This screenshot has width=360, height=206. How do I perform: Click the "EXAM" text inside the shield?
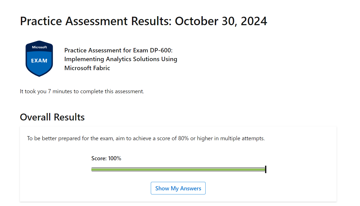pos(39,61)
